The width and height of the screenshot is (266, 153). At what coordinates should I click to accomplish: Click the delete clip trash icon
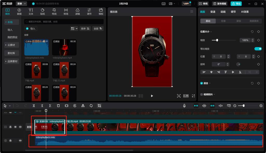58,106
